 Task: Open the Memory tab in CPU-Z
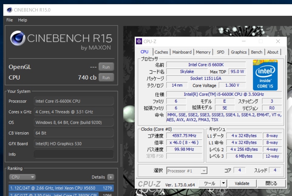pos(203,52)
